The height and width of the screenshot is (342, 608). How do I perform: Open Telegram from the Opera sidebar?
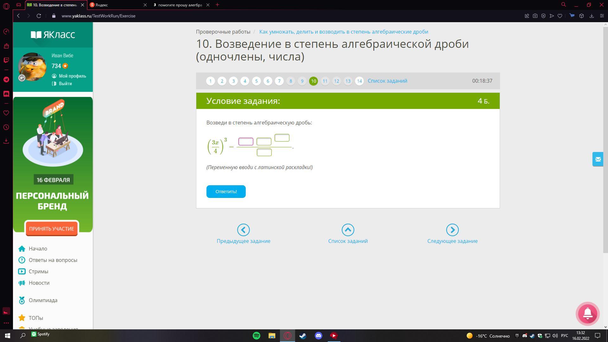pos(6,79)
